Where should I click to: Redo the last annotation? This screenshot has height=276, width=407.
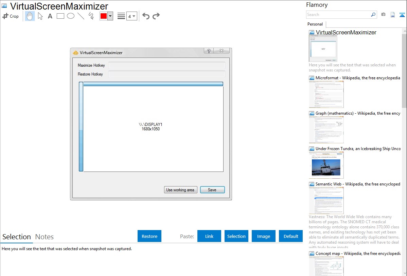point(156,16)
